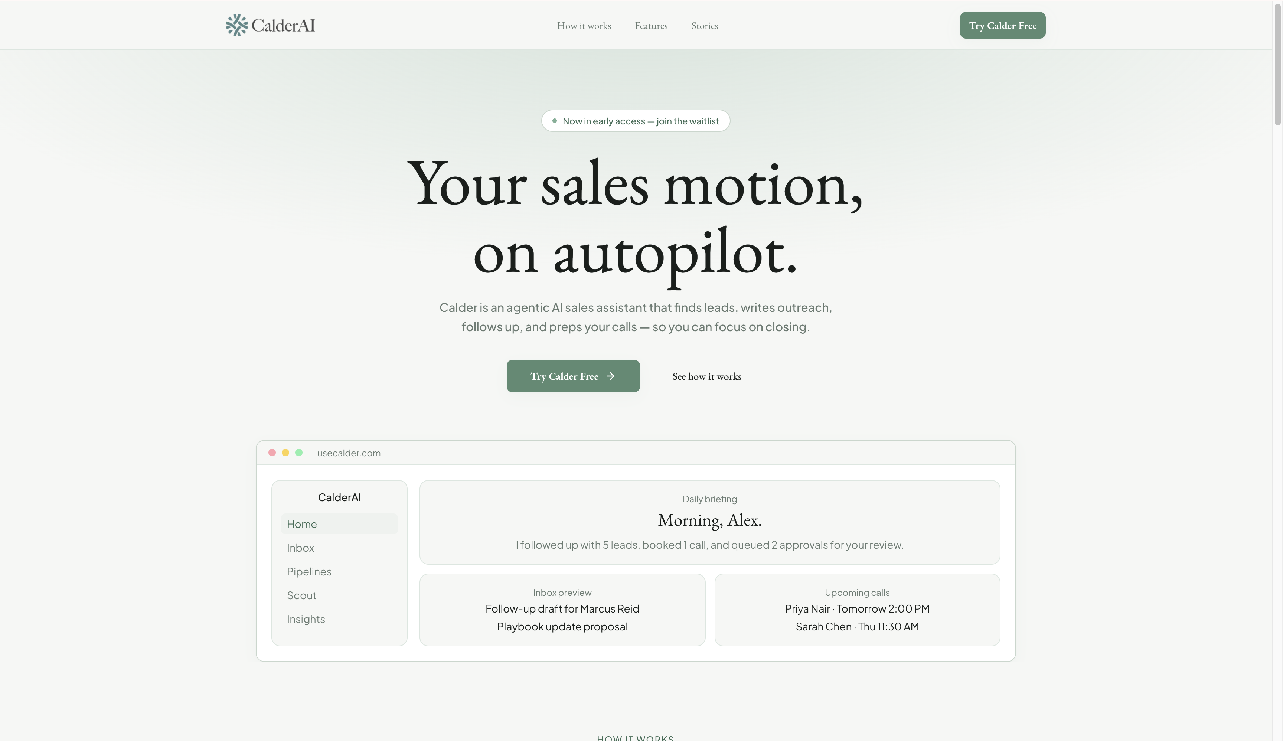Click the CalderAI snowflake logo icon
1283x741 pixels.
point(236,26)
